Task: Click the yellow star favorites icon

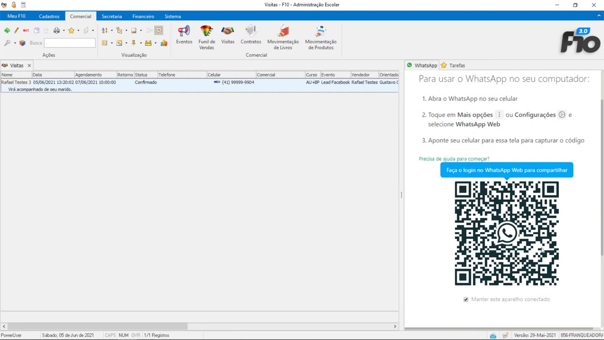Action: (x=71, y=30)
